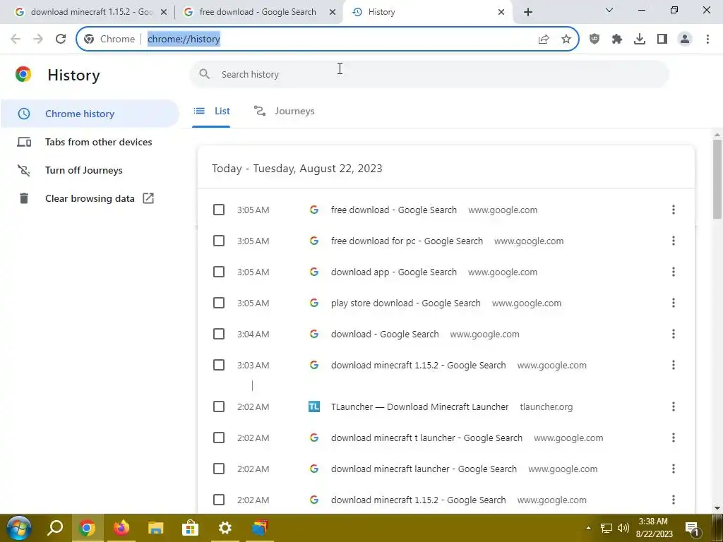723x542 pixels.
Task: Check the box for free download - Google Search
Action: pos(219,210)
